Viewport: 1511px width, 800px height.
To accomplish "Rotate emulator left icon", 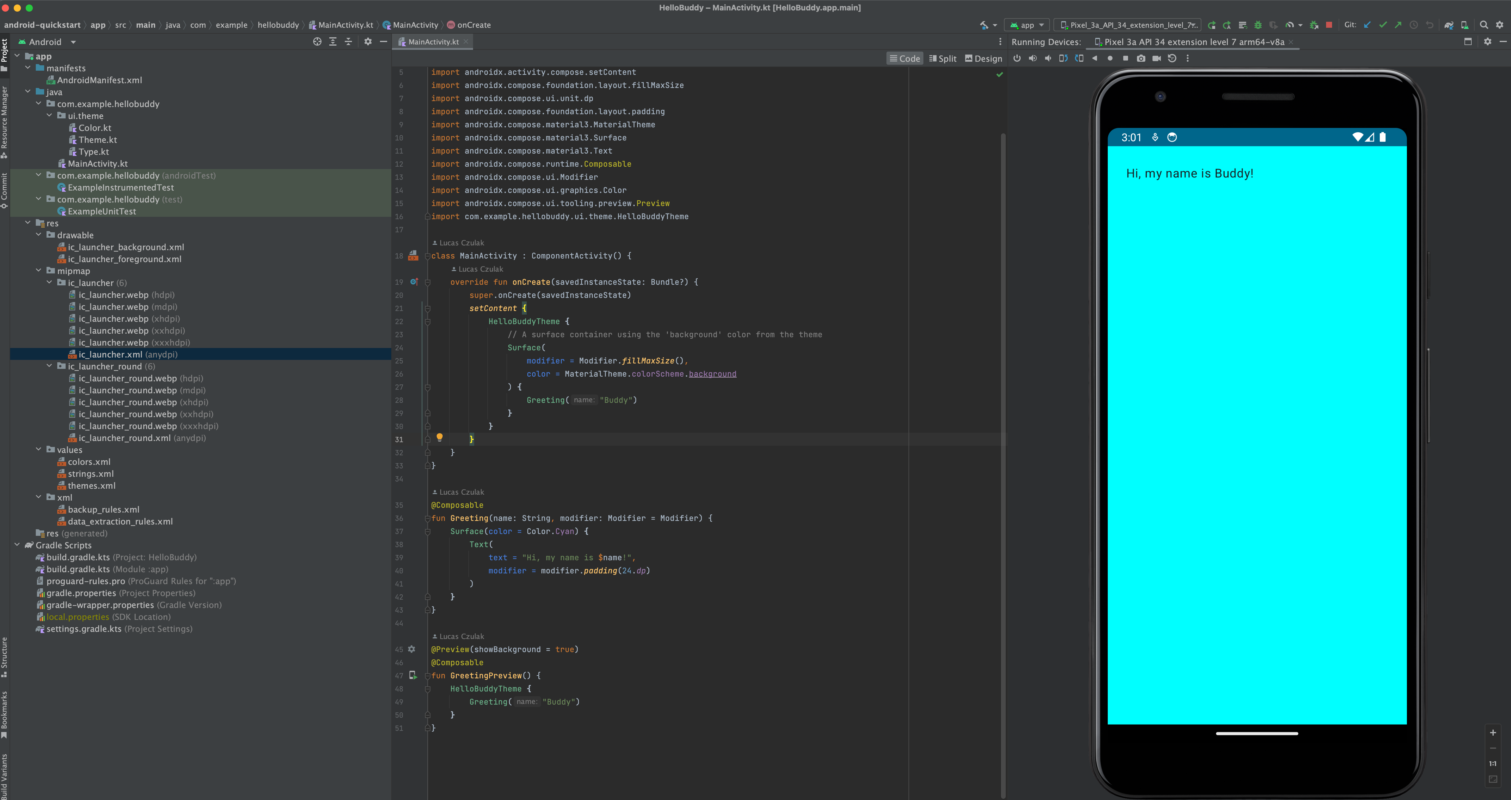I will 1063,58.
